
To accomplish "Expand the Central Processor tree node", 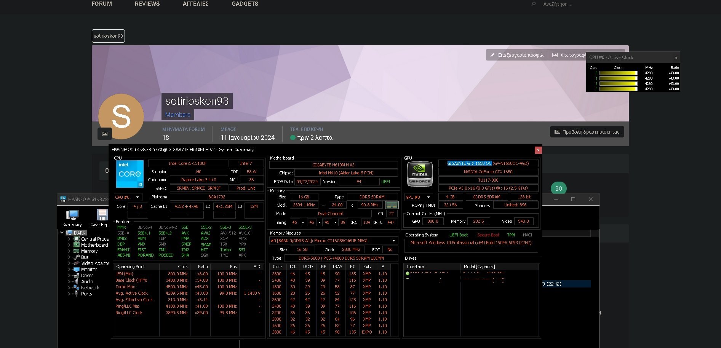I will [69, 239].
